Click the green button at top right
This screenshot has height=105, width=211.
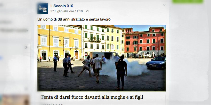click(x=188, y=2)
